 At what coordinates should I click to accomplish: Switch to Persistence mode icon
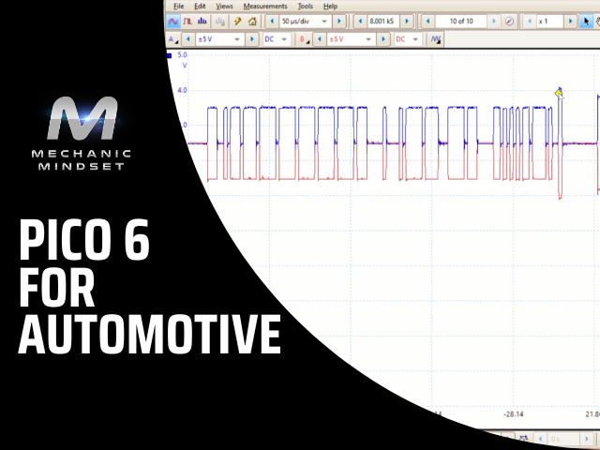click(187, 21)
